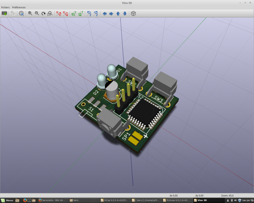Open the clock showing 14:14
254x203 pixels.
pyautogui.click(x=246, y=200)
